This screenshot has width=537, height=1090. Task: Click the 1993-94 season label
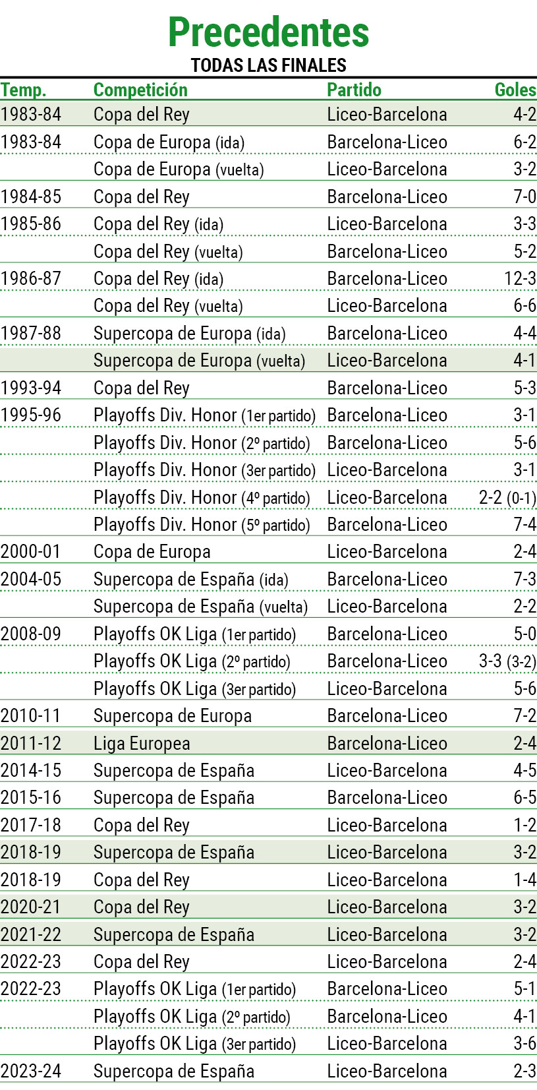point(31,388)
